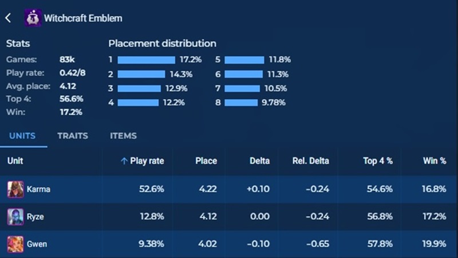Open the Traits tab
458x258 pixels.
[72, 136]
